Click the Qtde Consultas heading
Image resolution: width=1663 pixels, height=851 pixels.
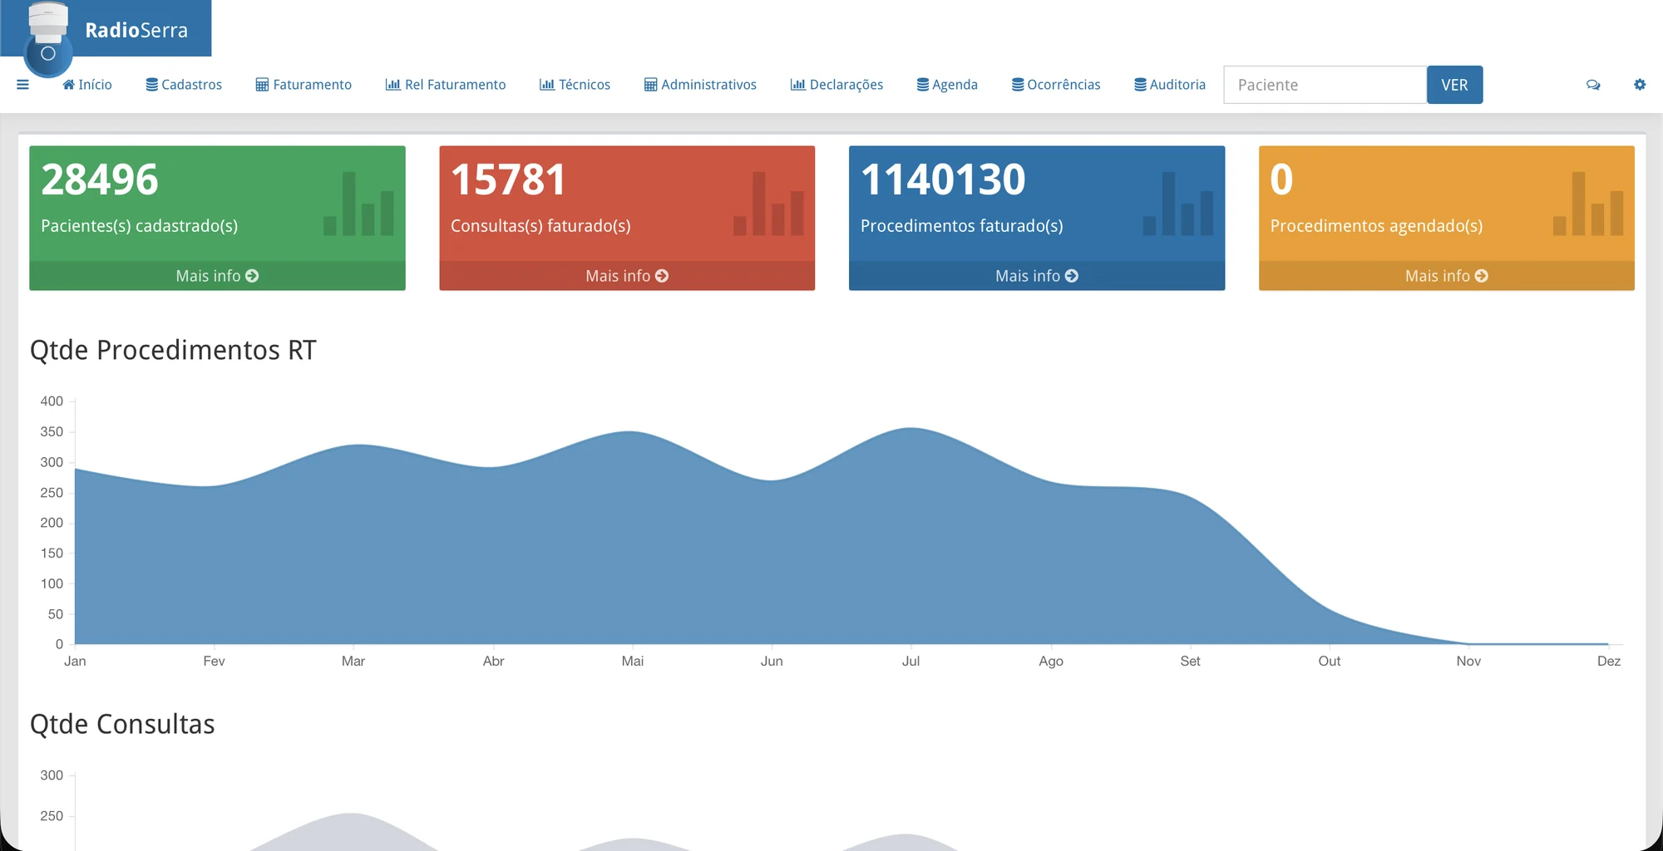(x=122, y=724)
